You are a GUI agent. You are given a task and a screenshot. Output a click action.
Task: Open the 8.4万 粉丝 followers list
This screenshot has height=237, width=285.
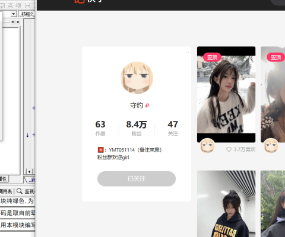point(137,128)
